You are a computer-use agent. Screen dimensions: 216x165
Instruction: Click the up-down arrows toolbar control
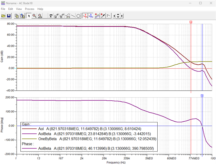pyautogui.click(x=118, y=16)
